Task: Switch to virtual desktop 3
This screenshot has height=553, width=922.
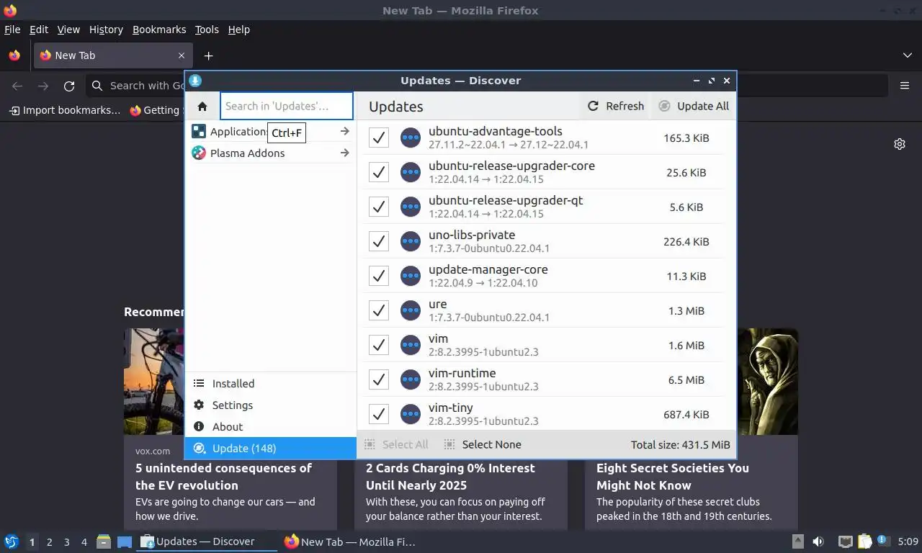Action: click(x=66, y=541)
